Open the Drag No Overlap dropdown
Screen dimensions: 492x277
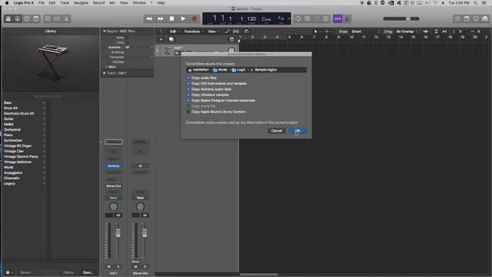click(x=407, y=32)
